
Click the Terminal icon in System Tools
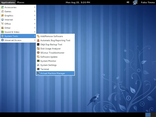[x=38, y=69]
